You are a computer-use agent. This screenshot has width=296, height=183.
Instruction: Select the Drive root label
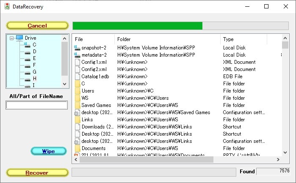pyautogui.click(x=30, y=38)
